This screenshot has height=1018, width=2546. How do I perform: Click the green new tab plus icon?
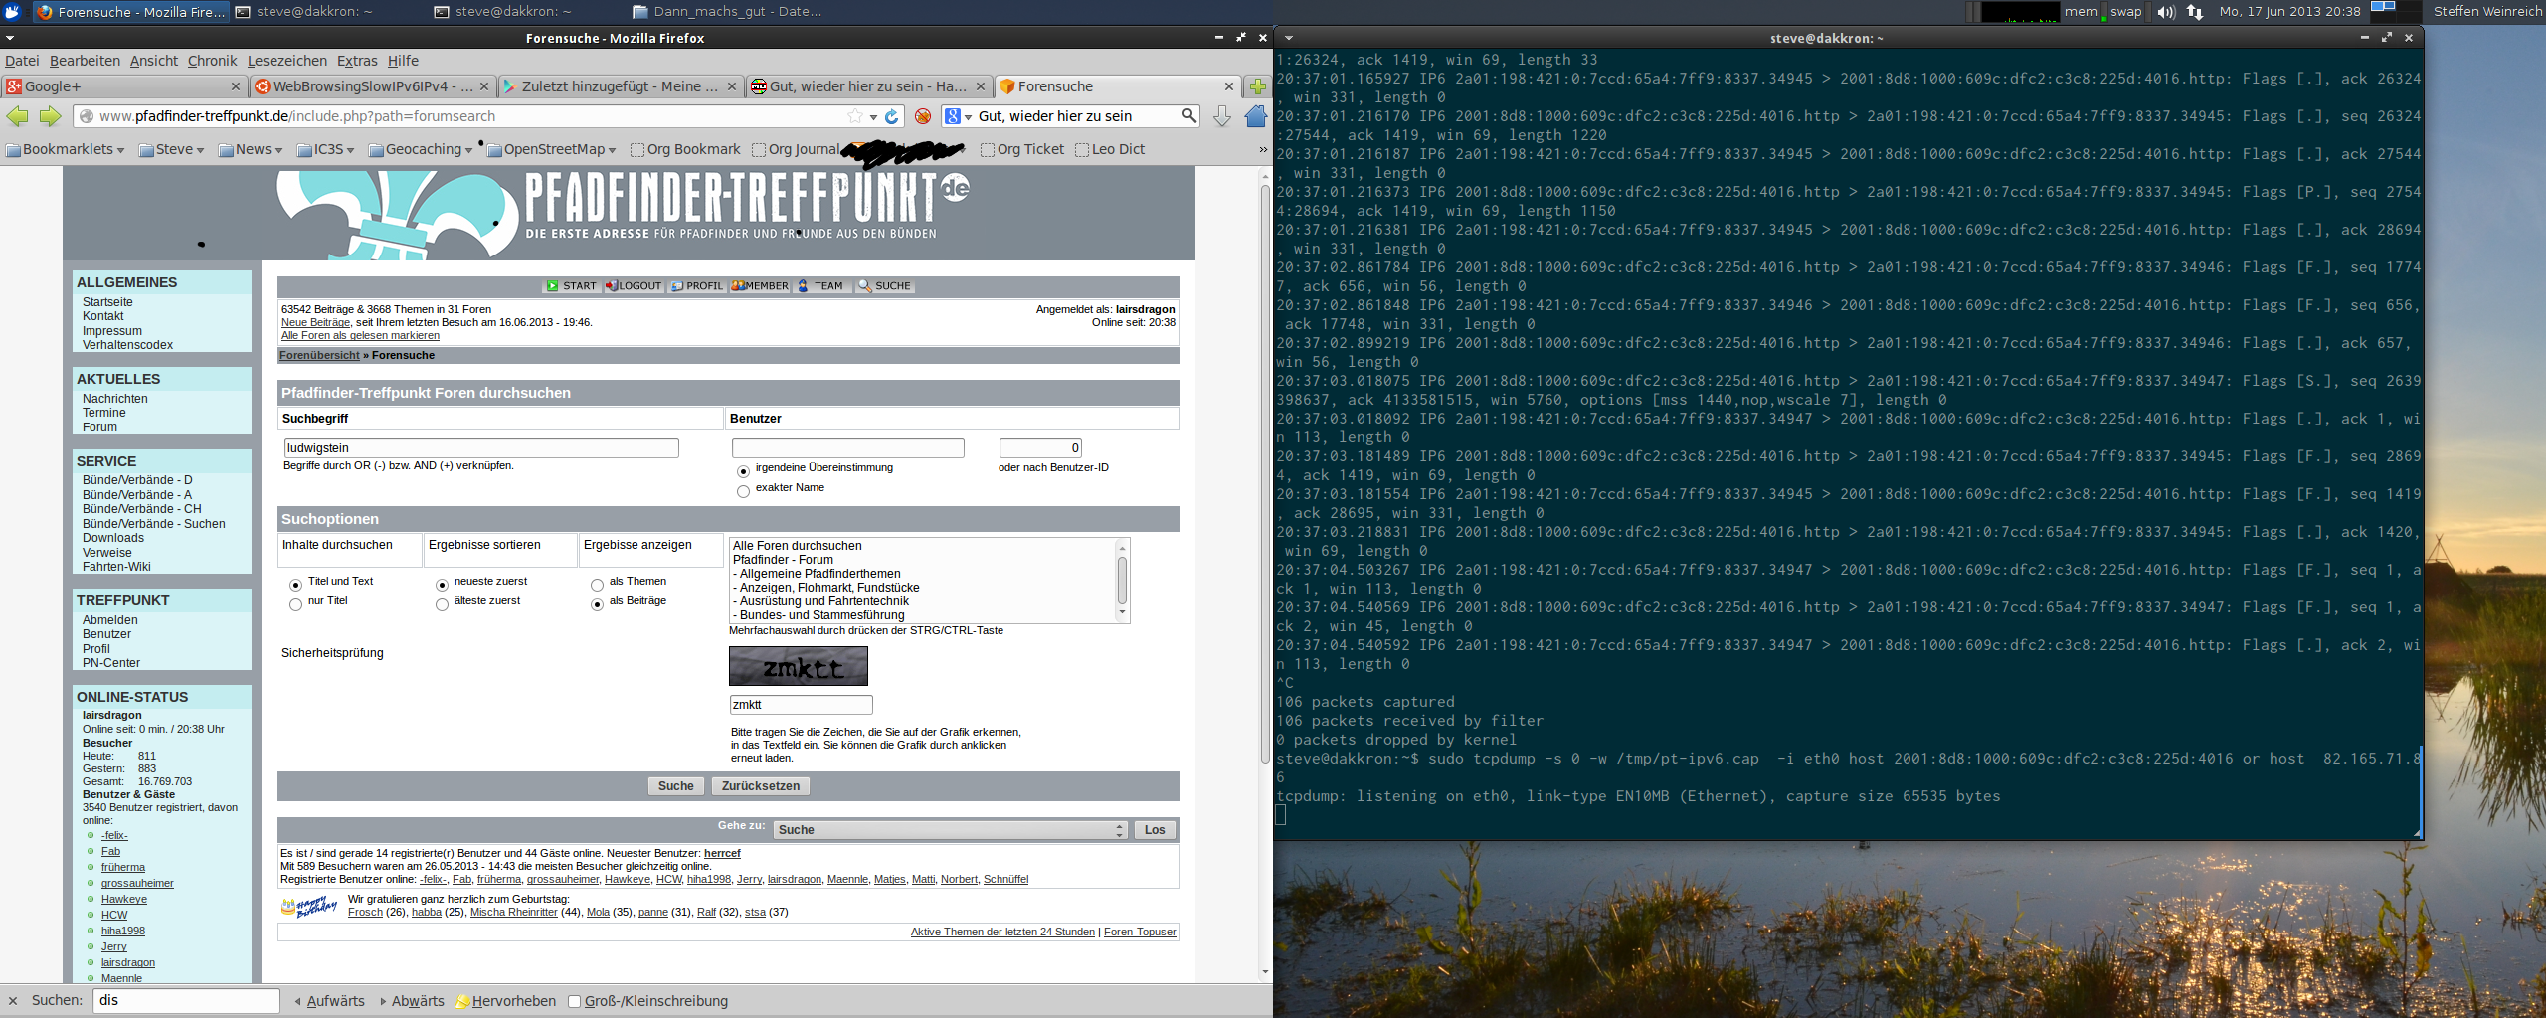[1258, 86]
